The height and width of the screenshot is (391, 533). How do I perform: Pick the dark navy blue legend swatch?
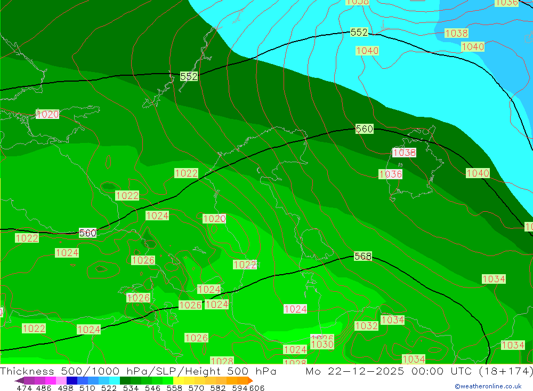click(x=72, y=380)
